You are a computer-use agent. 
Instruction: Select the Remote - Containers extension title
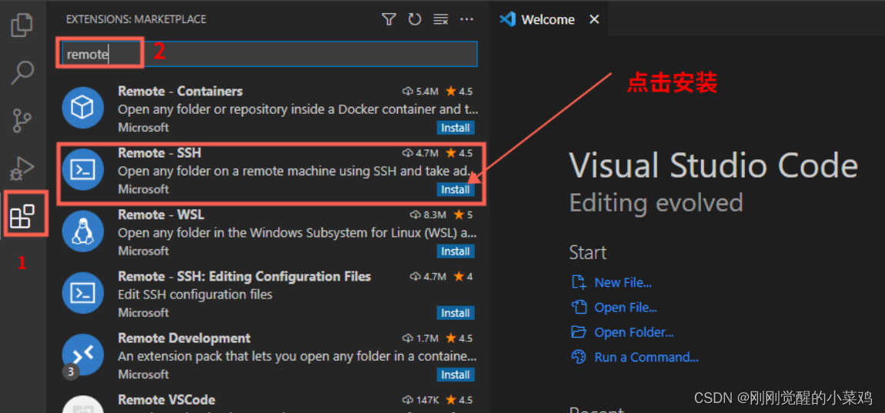[x=180, y=91]
